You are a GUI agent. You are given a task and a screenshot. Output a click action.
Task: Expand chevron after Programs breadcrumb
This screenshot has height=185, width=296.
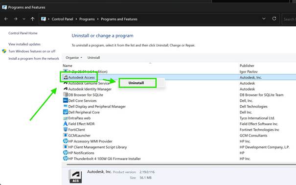pyautogui.click(x=98, y=19)
